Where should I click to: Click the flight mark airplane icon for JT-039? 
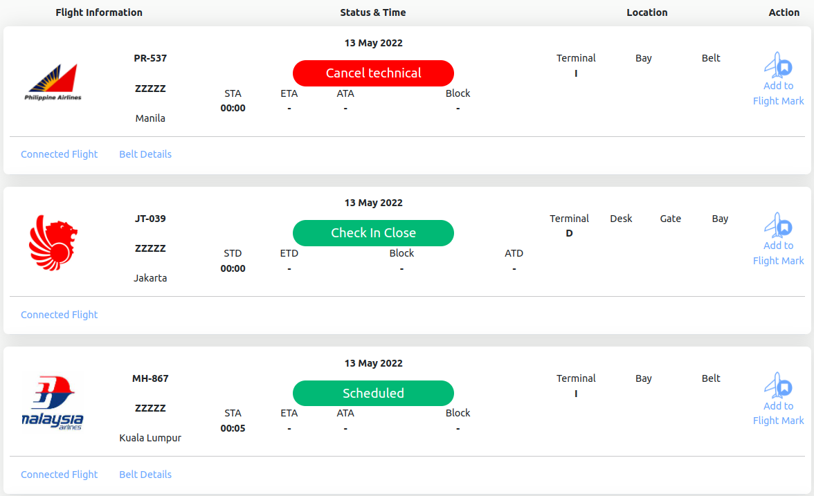pos(778,226)
